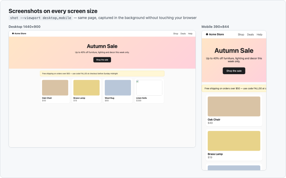Open Shop in the mobile preview navigation
This screenshot has height=178, width=286.
[241, 35]
